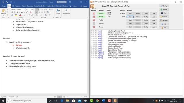
Task: Toggle the Apache service checkbox in XAMPP
Action: [94, 13]
